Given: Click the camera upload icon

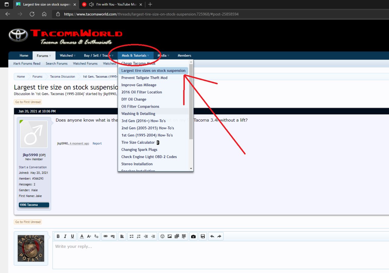Looking at the screenshot, I should pos(193,236).
